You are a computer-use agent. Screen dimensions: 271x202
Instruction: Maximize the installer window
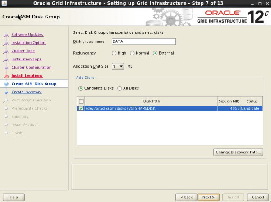point(260,4)
